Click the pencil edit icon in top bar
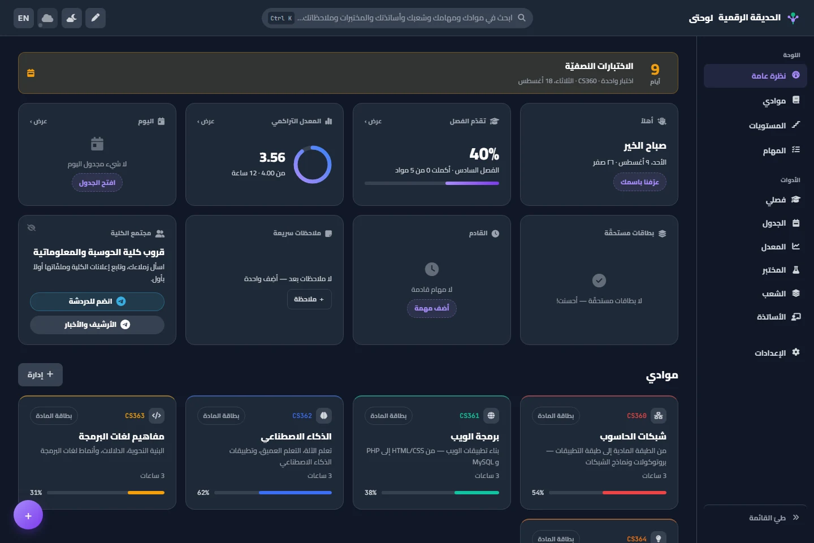Screen dimensions: 814x543 coord(96,18)
